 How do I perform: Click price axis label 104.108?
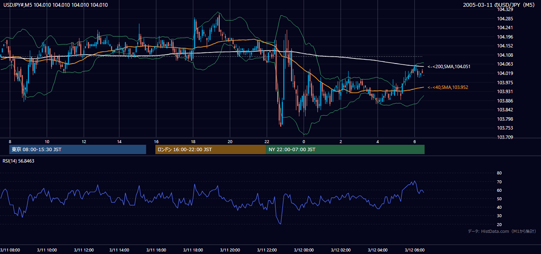click(505, 55)
